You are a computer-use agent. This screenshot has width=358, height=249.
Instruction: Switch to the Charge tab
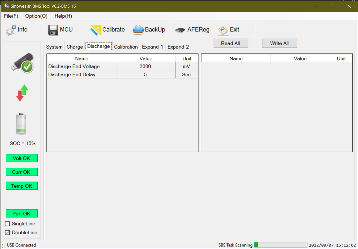(x=75, y=47)
